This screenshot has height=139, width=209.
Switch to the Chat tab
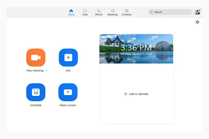tap(85, 13)
